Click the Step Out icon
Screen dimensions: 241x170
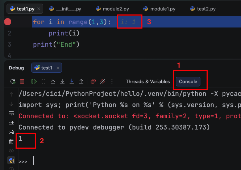tap(81, 81)
